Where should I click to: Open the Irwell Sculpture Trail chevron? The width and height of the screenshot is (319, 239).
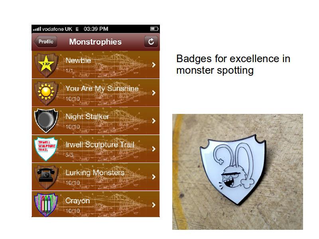point(154,149)
